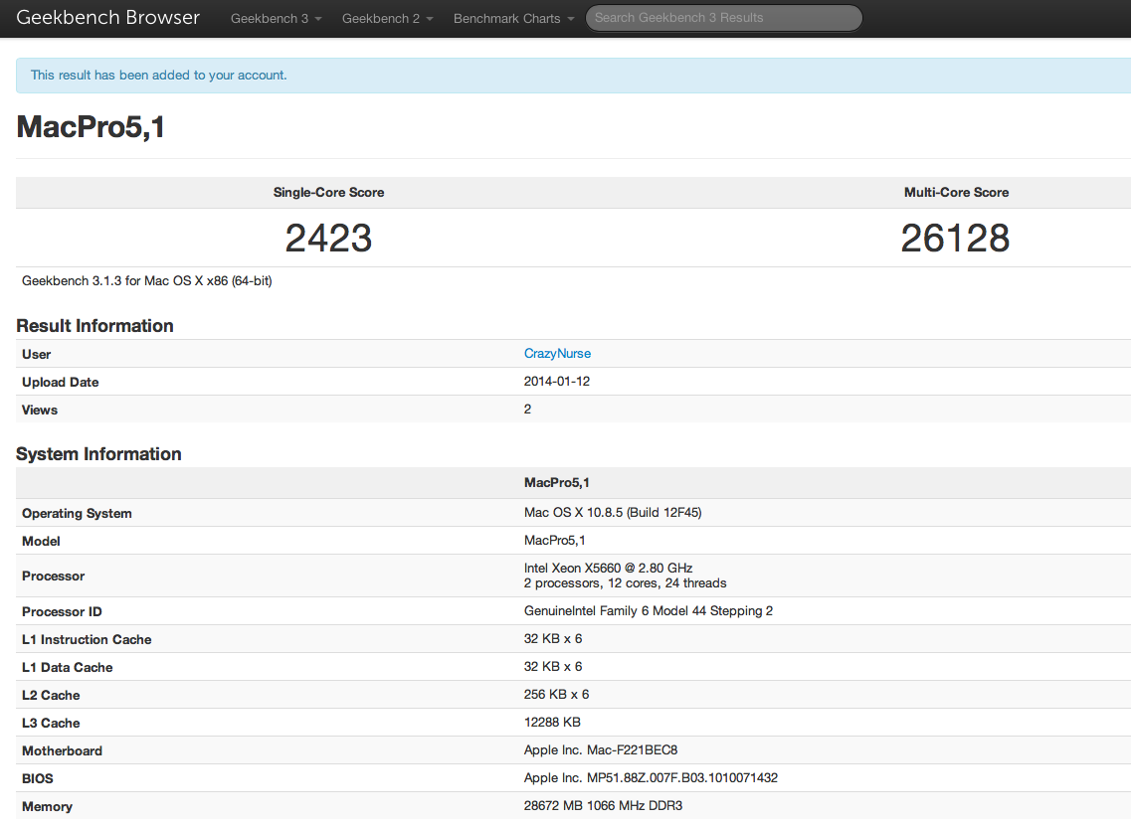
Task: Select the '2 processors, 12 cores, 24 threads' line
Action: click(x=625, y=582)
